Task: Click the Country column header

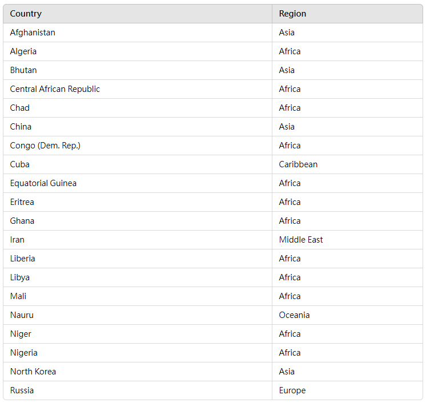Action: pos(26,14)
